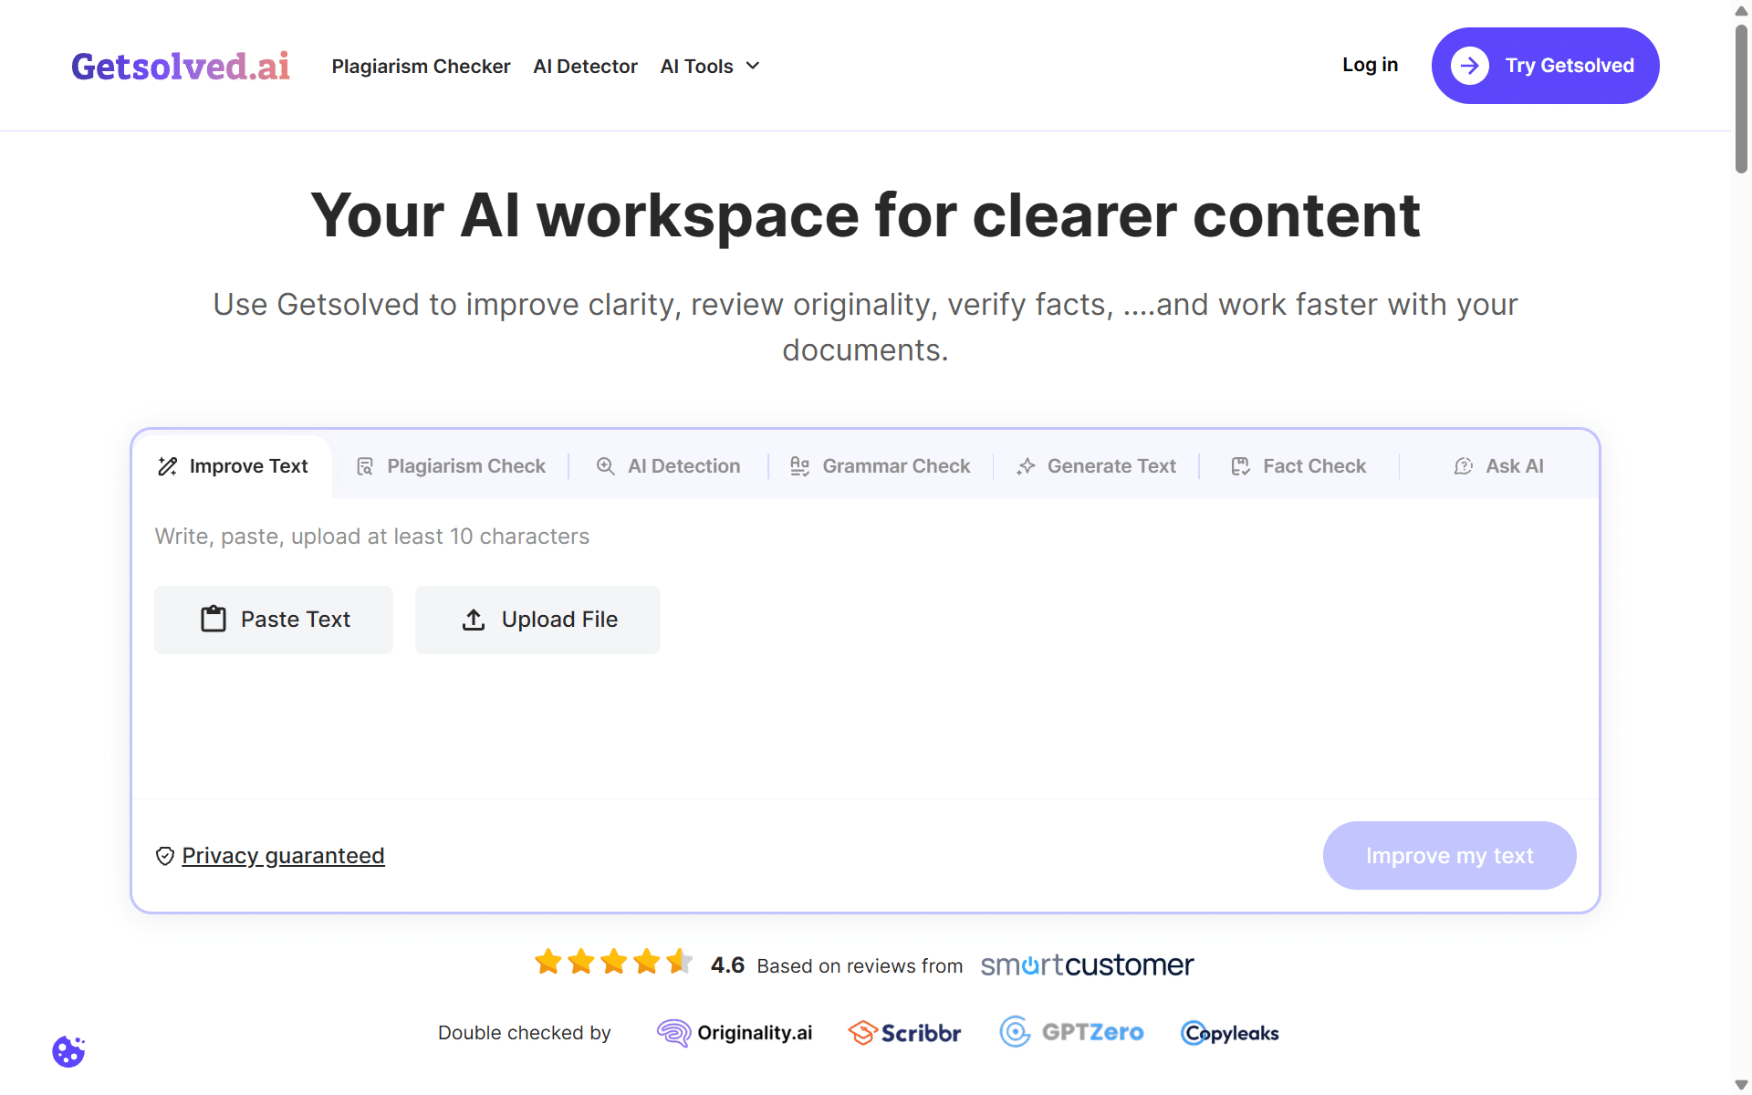This screenshot has width=1752, height=1095.
Task: Click the Copyleaks logo
Action: (x=1230, y=1033)
